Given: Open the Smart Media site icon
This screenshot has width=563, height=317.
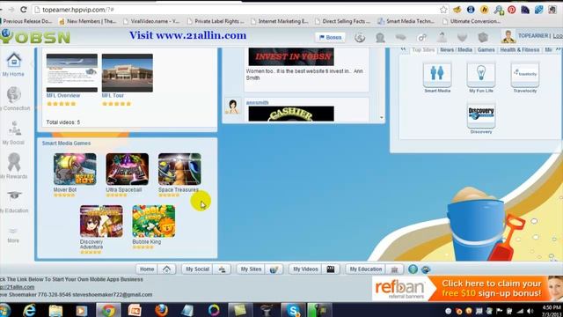Looking at the screenshot, I should click(x=437, y=74).
